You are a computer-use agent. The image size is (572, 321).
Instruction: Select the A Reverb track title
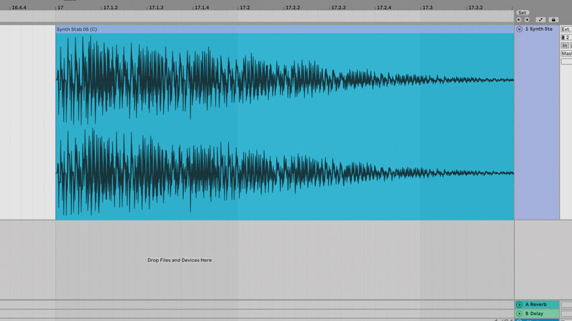coord(536,304)
